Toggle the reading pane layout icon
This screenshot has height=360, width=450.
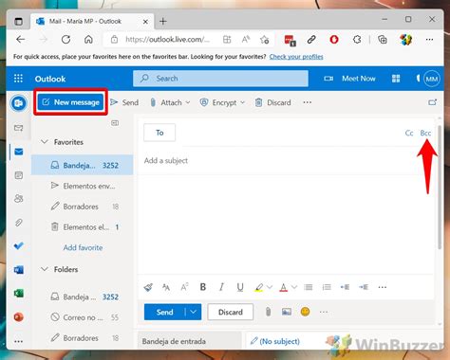pos(115,123)
